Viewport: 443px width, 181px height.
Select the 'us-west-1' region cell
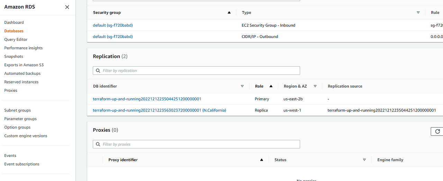tap(292, 110)
